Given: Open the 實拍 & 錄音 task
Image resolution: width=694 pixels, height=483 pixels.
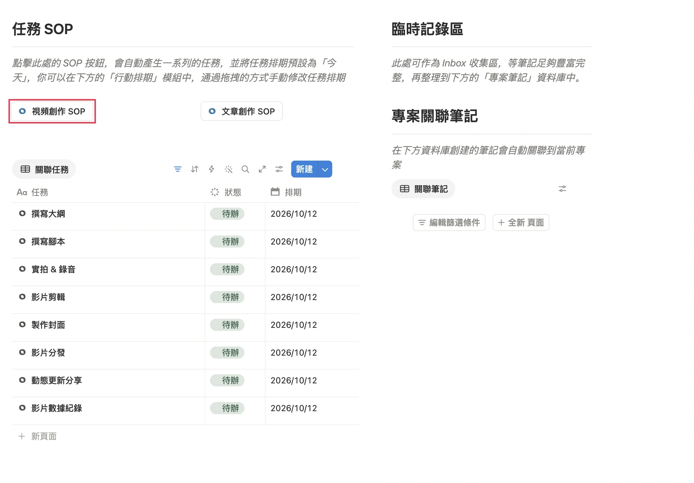Looking at the screenshot, I should pyautogui.click(x=53, y=269).
